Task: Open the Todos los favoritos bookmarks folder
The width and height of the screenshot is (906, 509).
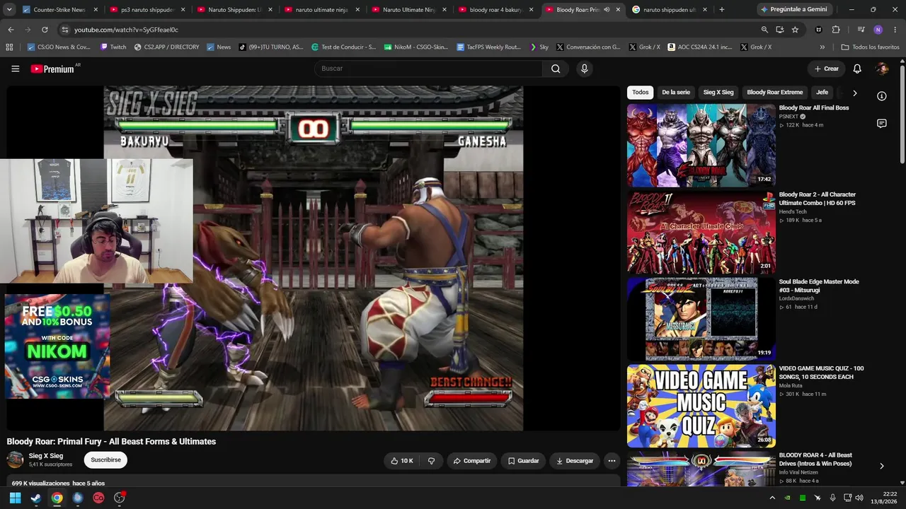Action: point(870,47)
